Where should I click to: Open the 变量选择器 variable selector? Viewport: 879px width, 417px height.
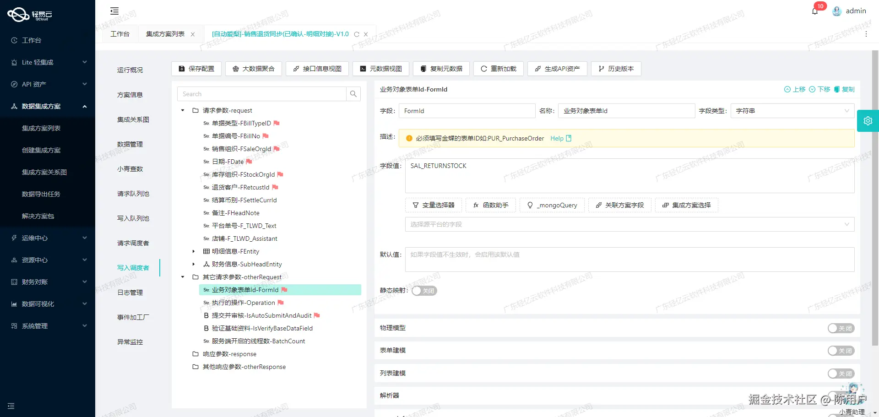(433, 205)
